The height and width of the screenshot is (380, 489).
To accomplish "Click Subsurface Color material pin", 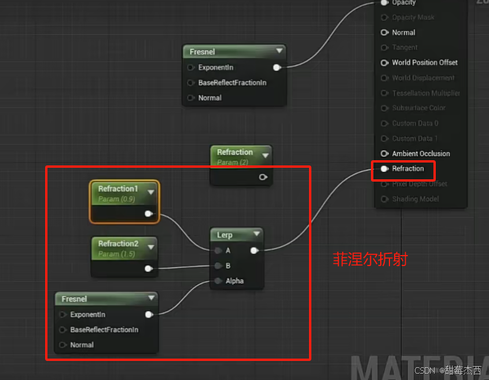I will pyautogui.click(x=384, y=108).
